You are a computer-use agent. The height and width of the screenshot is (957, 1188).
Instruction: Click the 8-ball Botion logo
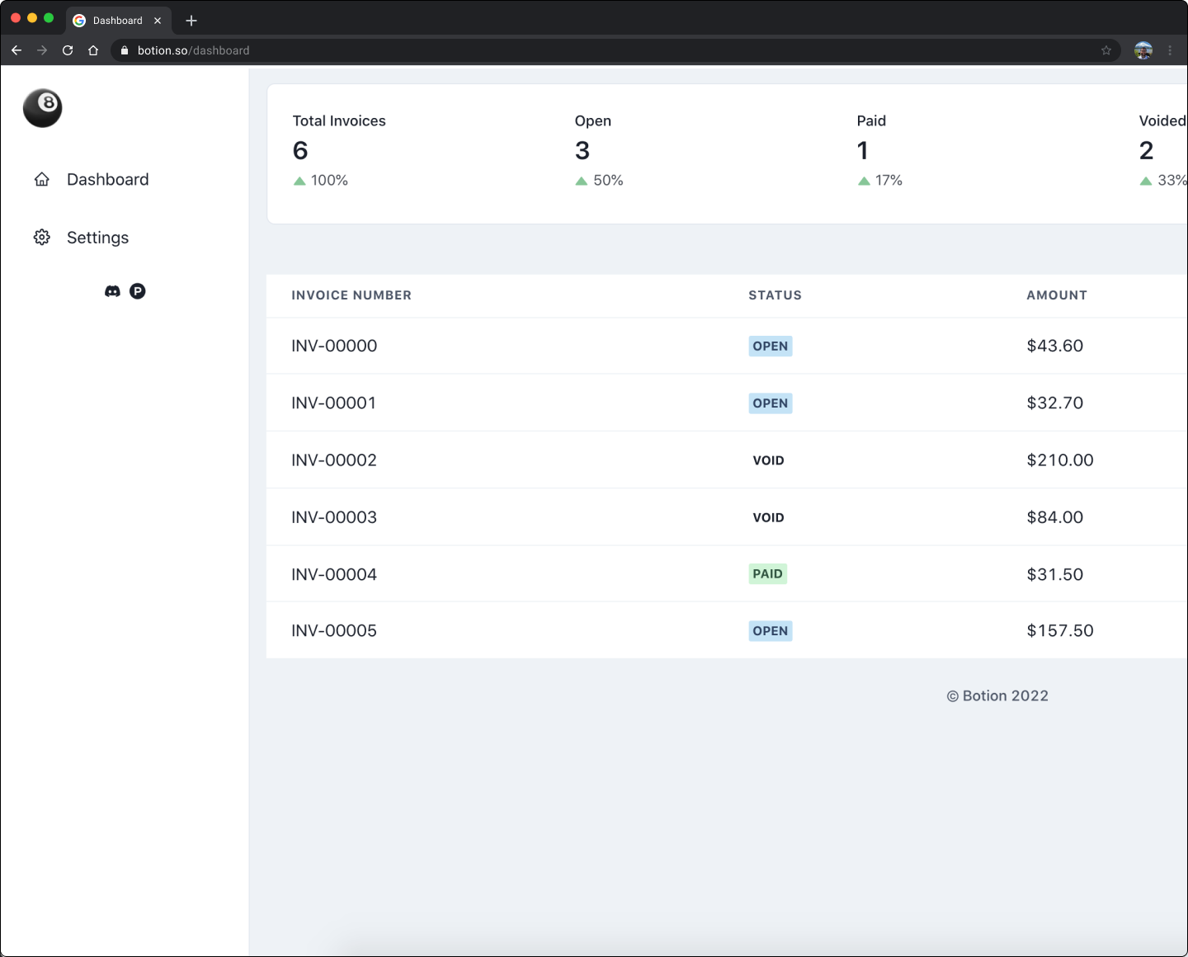tap(43, 108)
